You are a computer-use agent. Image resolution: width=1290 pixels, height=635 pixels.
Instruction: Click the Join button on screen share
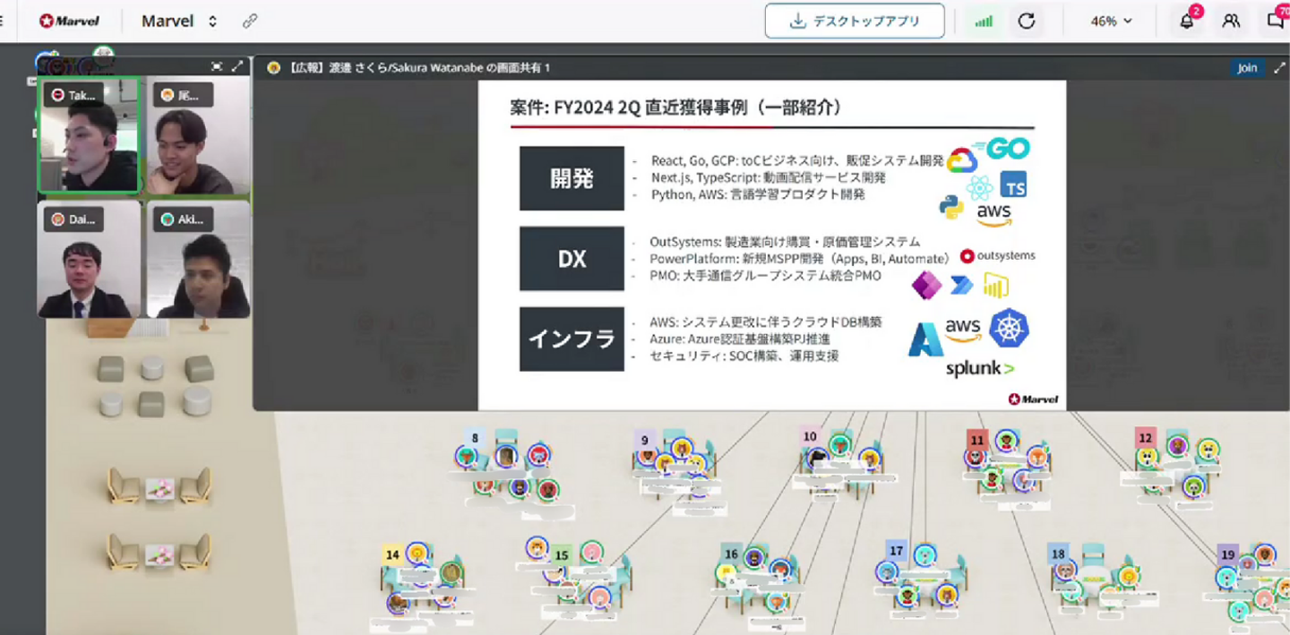pos(1247,67)
